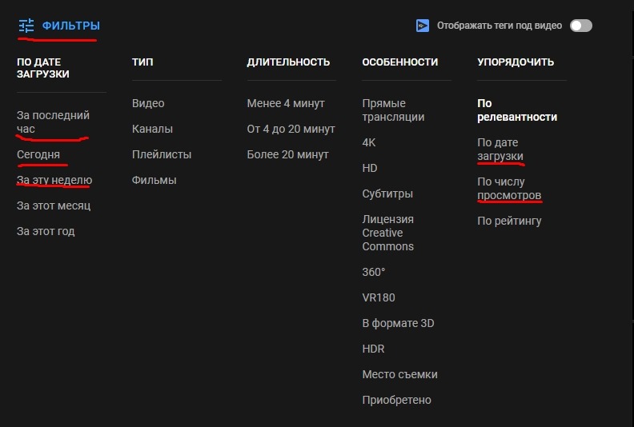Select 'Менее 4 минут' duration

(x=286, y=103)
